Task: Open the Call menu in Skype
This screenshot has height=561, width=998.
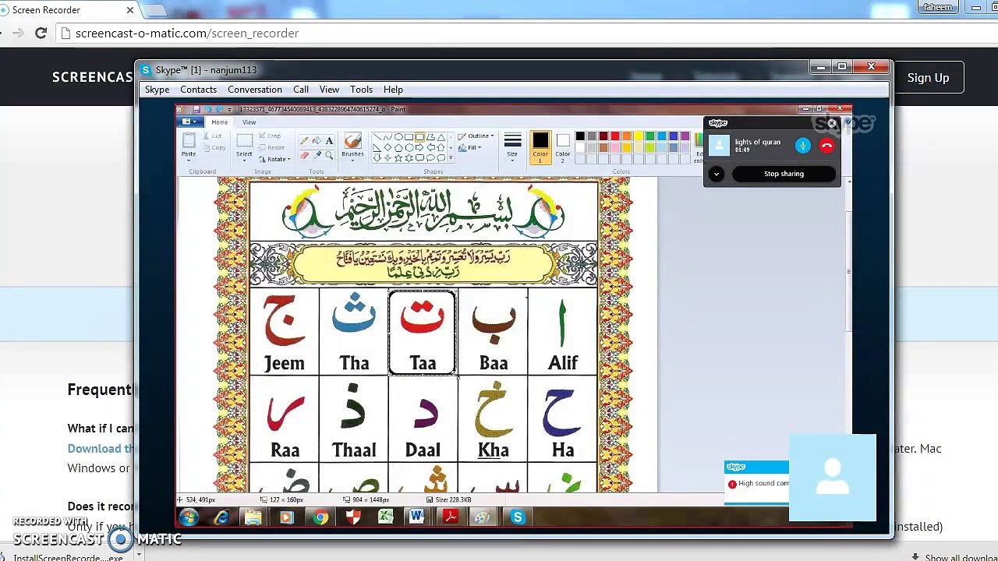Action: click(x=301, y=90)
